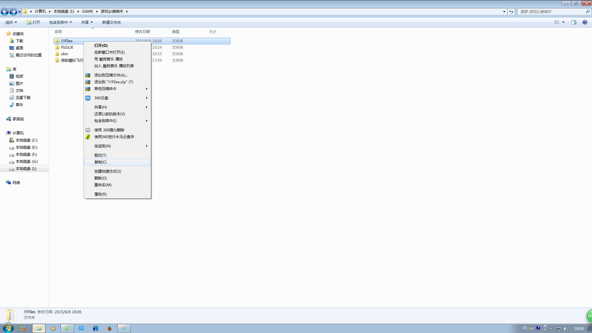Open the help question mark icon
592x333 pixels.
click(x=585, y=22)
